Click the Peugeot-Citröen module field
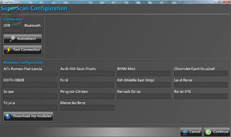This screenshot has height=137, width=231. click(87, 96)
